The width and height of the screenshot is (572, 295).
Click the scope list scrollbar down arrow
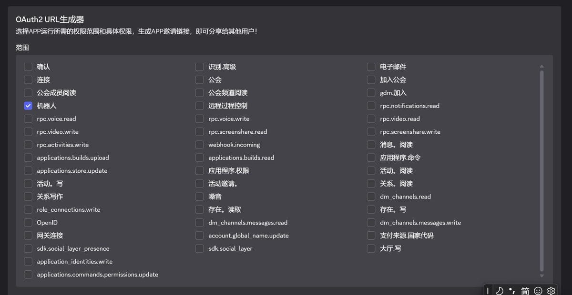pos(541,275)
